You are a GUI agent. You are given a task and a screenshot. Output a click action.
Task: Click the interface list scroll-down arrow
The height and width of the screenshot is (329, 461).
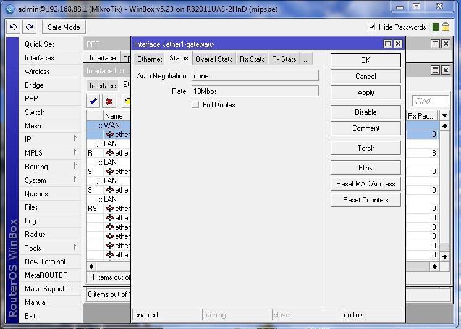click(x=445, y=256)
